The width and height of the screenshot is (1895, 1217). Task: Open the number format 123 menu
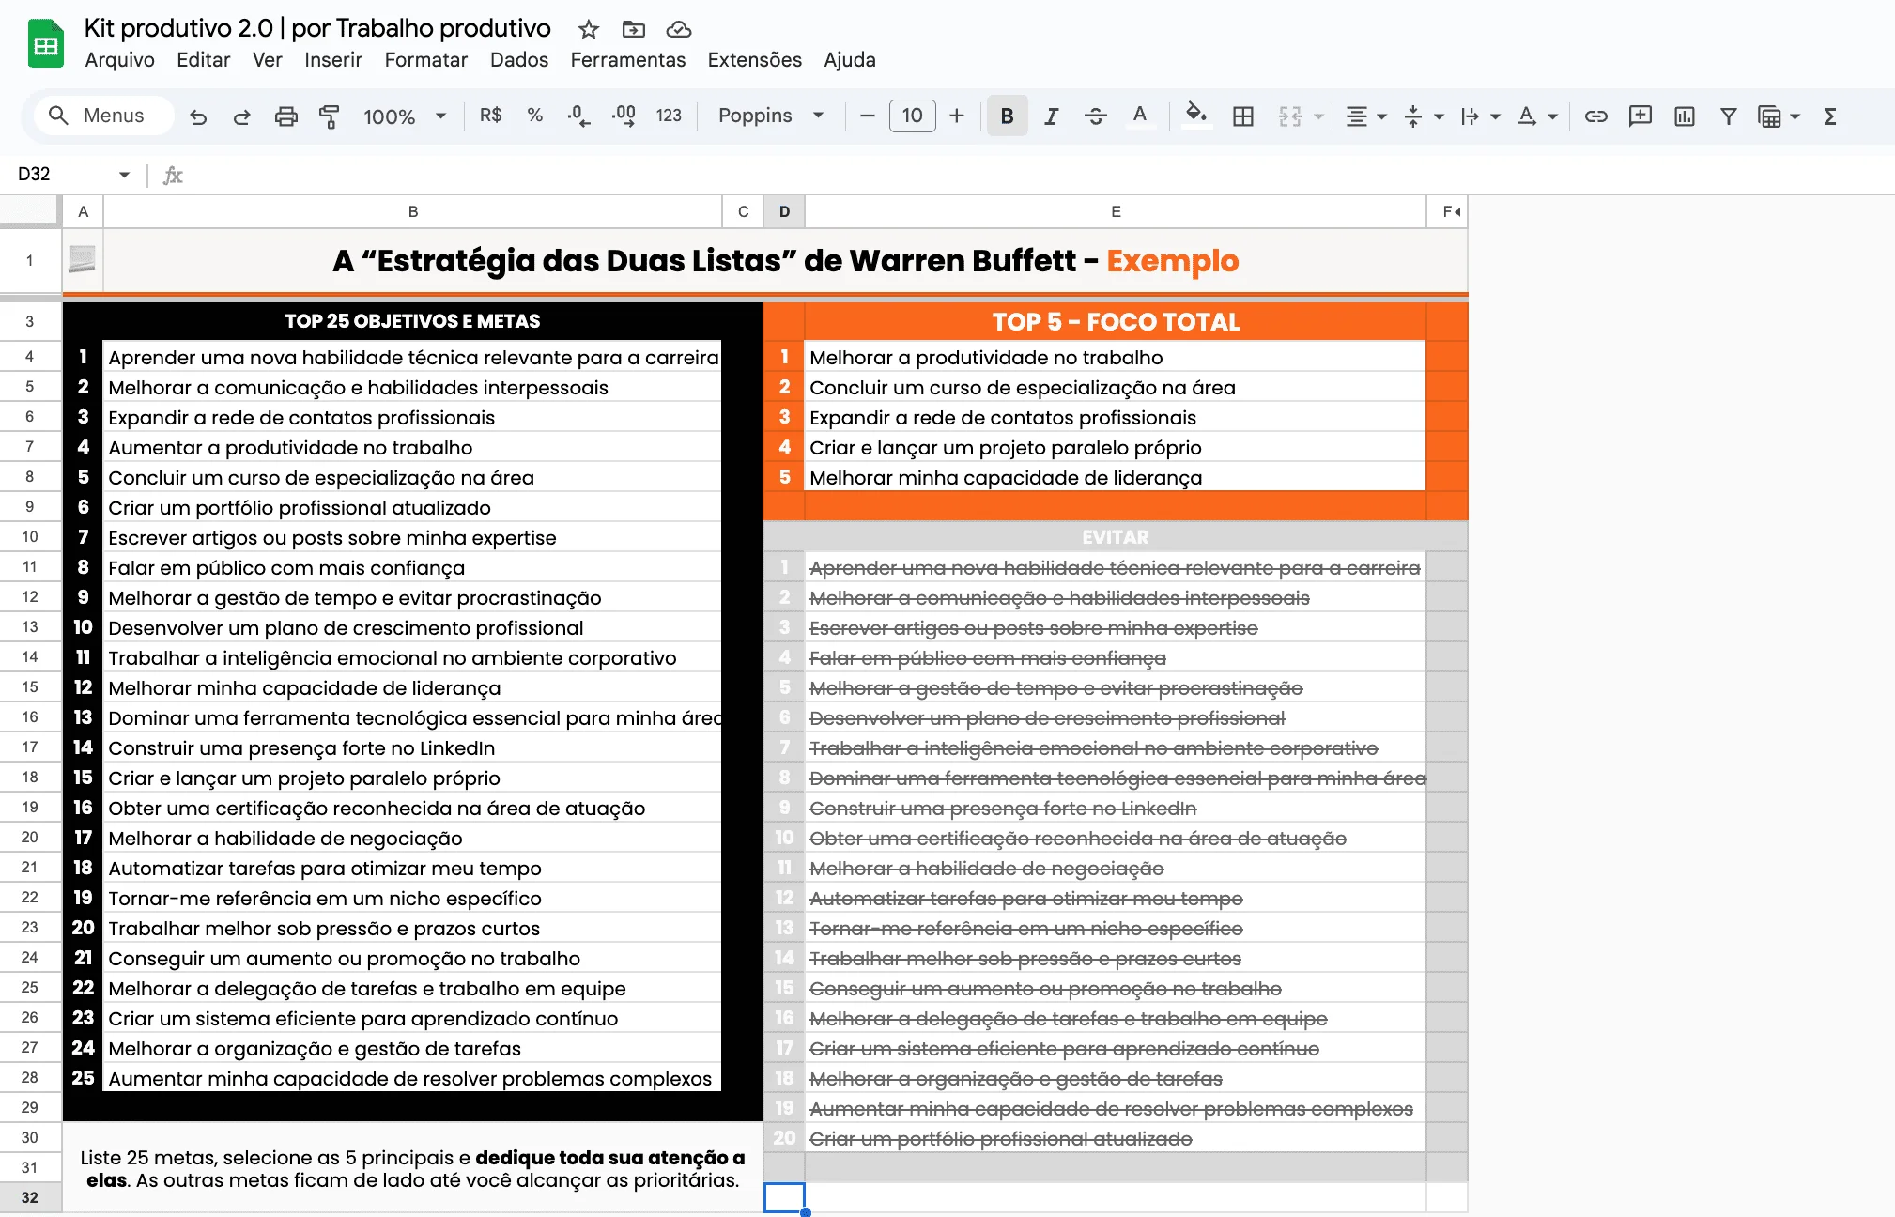[x=669, y=116]
